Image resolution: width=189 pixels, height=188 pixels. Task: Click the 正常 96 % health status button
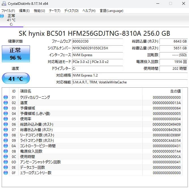(16, 54)
